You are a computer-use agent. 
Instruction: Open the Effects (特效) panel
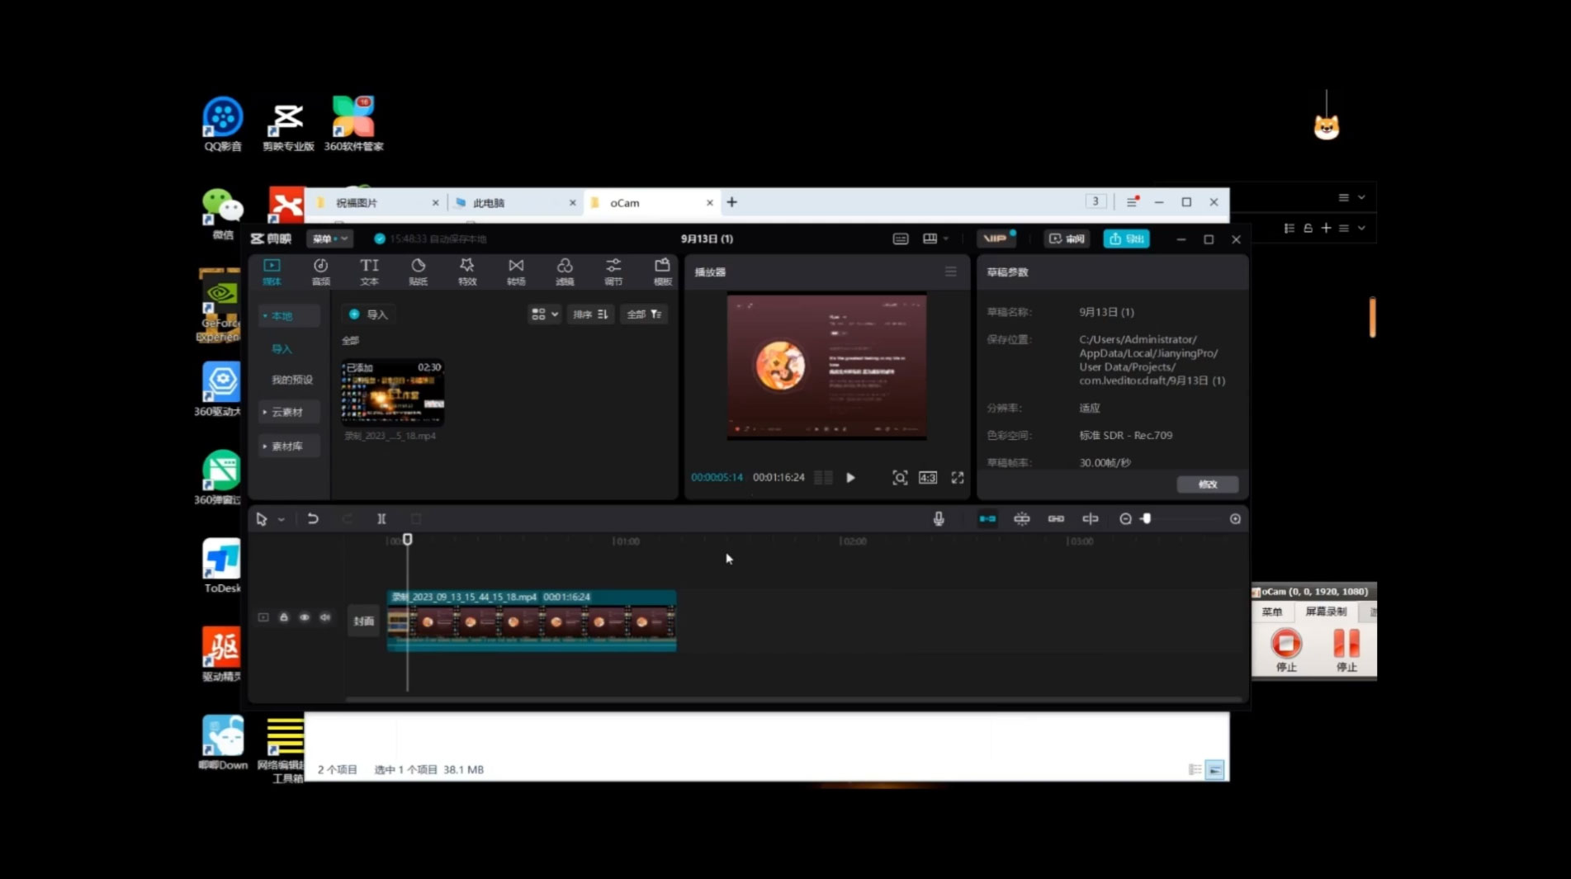point(467,271)
